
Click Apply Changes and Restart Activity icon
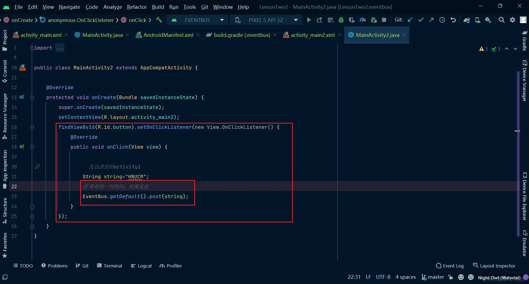tap(320, 20)
